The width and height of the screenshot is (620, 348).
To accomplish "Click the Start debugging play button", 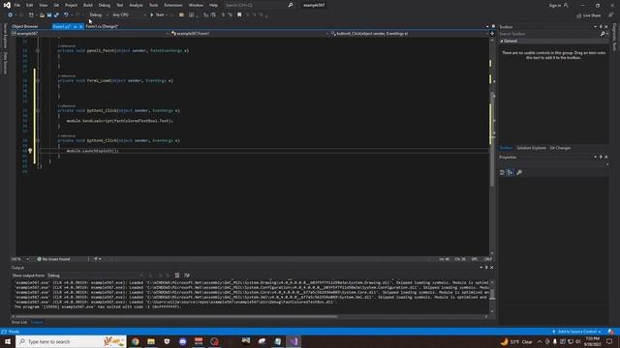I will 151,15.
